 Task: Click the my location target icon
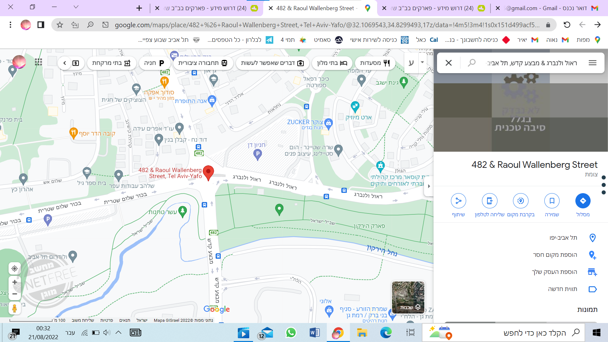[x=15, y=269]
